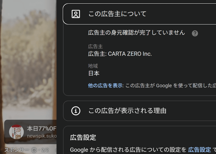Click the 広告設定 section heading
216x154 pixels.
(x=83, y=137)
